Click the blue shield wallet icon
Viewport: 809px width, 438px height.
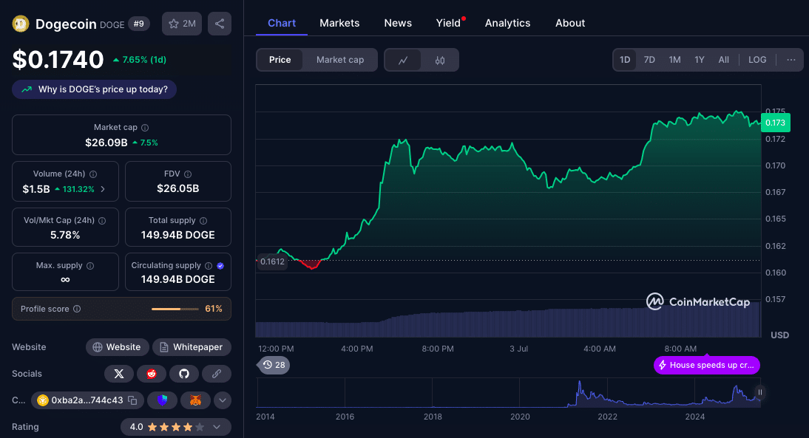click(162, 400)
